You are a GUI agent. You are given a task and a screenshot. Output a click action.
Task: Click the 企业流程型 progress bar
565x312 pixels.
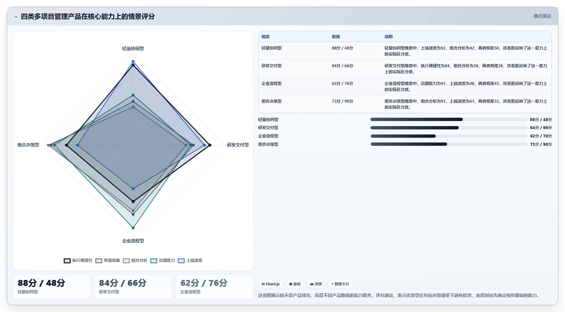449,136
